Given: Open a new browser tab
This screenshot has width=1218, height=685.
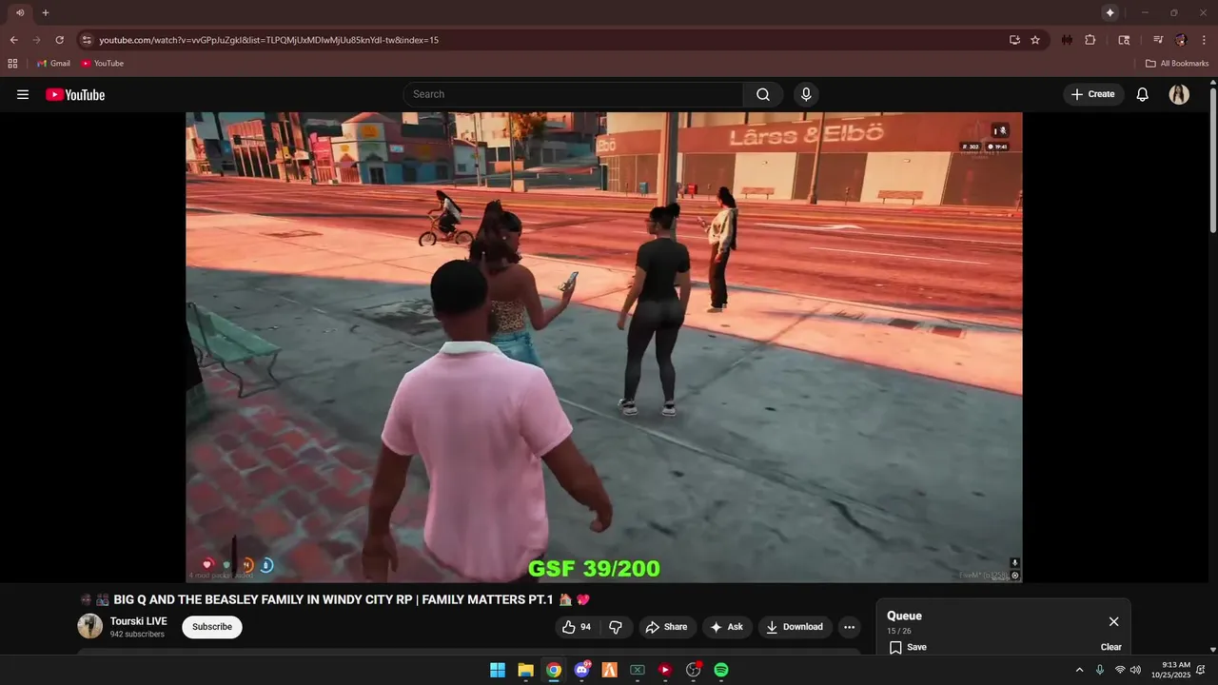Looking at the screenshot, I should point(45,12).
